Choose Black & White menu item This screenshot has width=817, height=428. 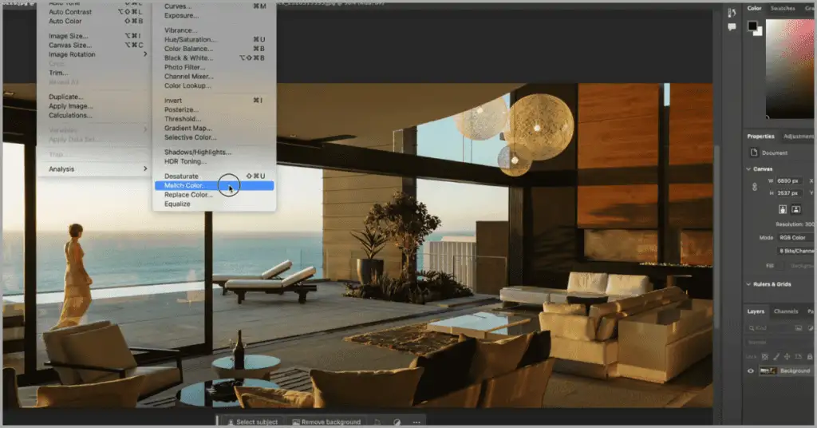[x=214, y=57]
